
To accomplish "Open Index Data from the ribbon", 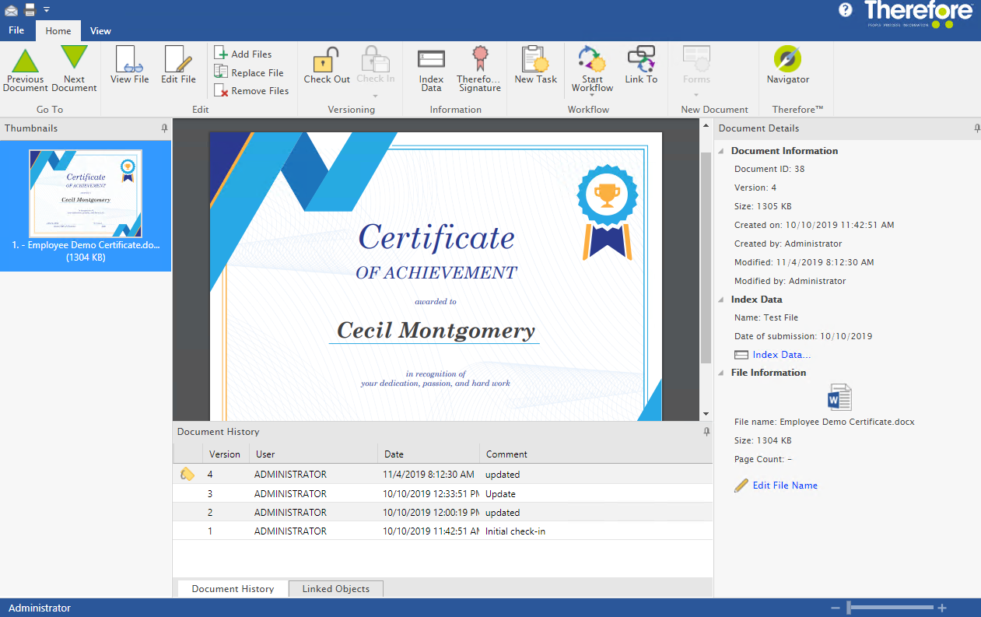I will pos(431,68).
